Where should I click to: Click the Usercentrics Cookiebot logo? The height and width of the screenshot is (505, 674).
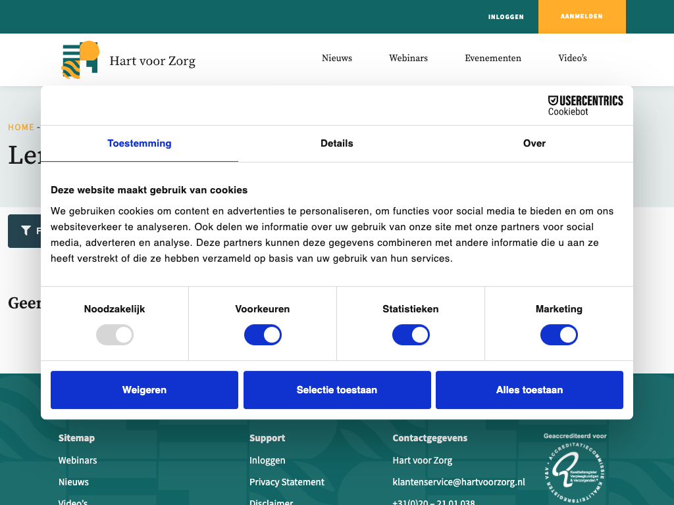pyautogui.click(x=585, y=105)
